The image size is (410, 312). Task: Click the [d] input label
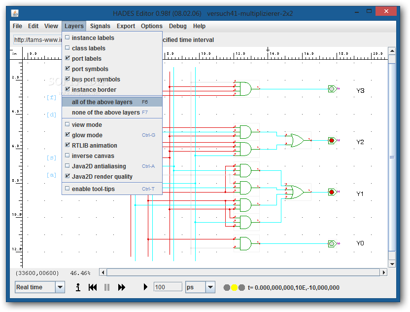(x=52, y=115)
